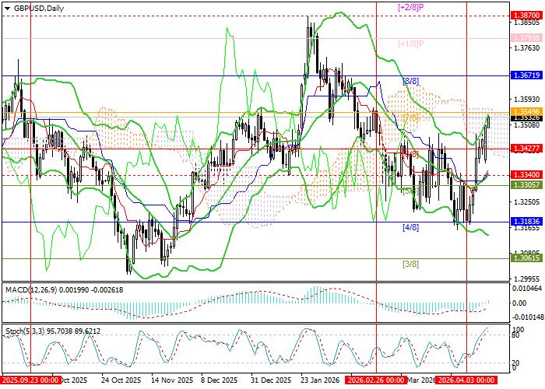Select the MACD axis value 0.010464
This screenshot has height=389, width=545.
click(527, 289)
